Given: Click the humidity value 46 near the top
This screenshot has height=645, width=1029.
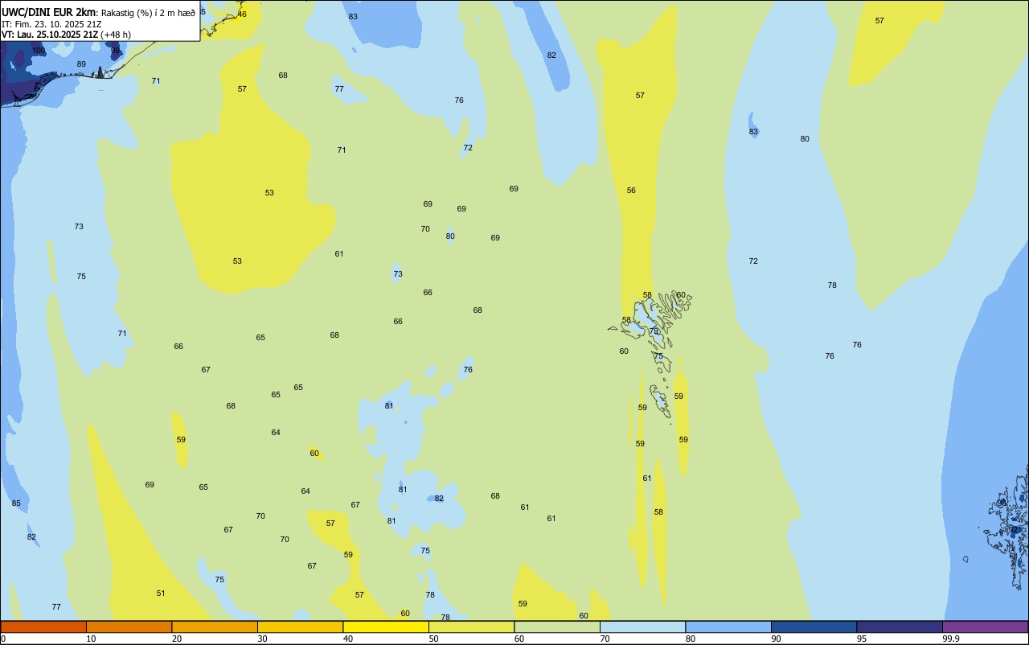Looking at the screenshot, I should pyautogui.click(x=242, y=14).
